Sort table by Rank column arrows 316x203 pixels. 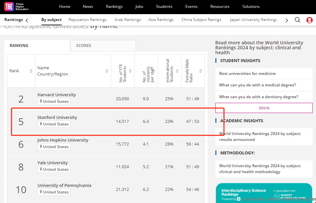click(31, 71)
